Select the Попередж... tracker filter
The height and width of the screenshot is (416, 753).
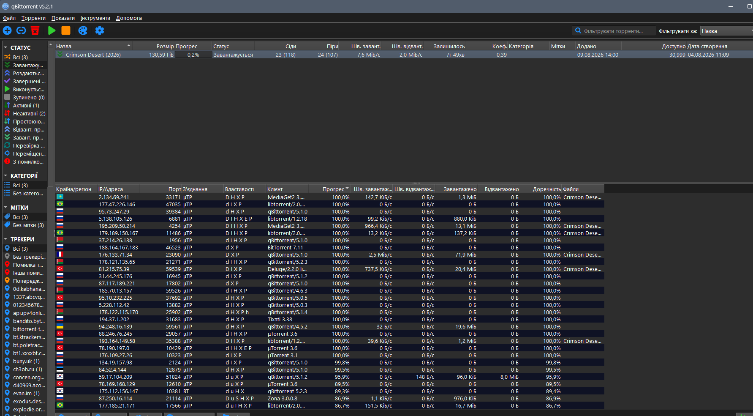click(x=24, y=281)
